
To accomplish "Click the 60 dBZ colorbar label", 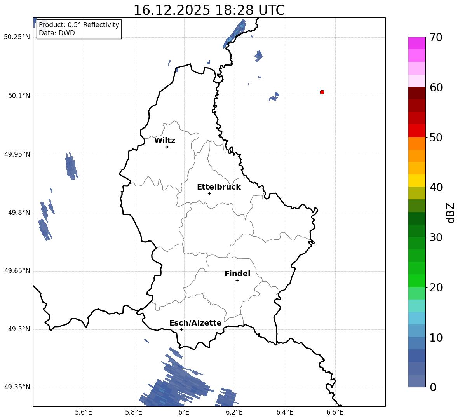I will (x=436, y=87).
